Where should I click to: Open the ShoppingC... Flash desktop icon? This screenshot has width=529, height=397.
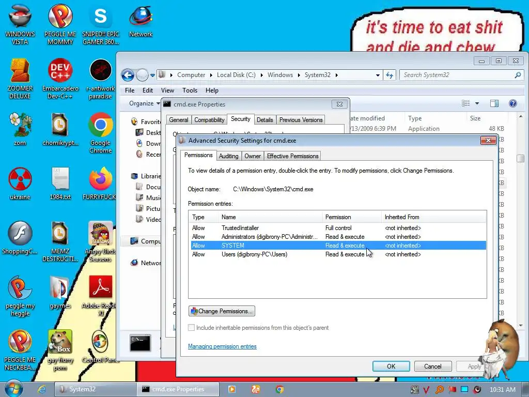tap(20, 238)
